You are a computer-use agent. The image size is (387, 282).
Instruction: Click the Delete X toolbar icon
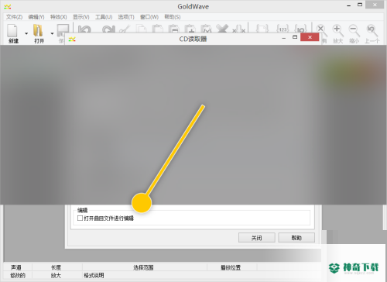click(222, 29)
